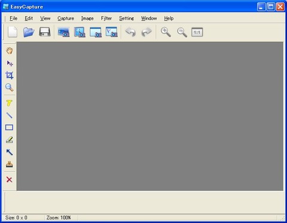Screen dimensions: 287x223
Task: Select the Rectangle tool
Action: 9,128
